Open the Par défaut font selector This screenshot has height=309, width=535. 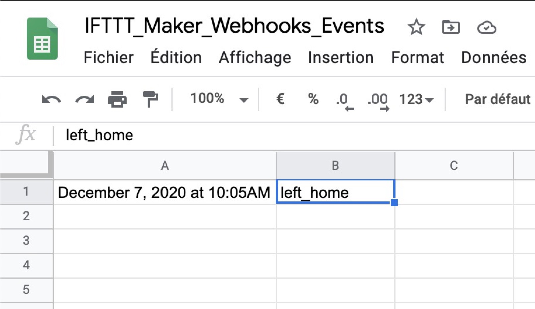click(497, 99)
